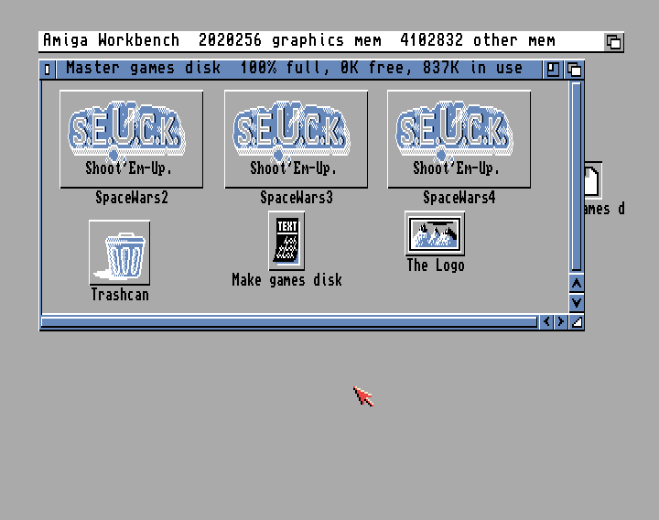The image size is (659, 520).
Task: Click the horizontal scrollbar right arrow
Action: [x=561, y=322]
